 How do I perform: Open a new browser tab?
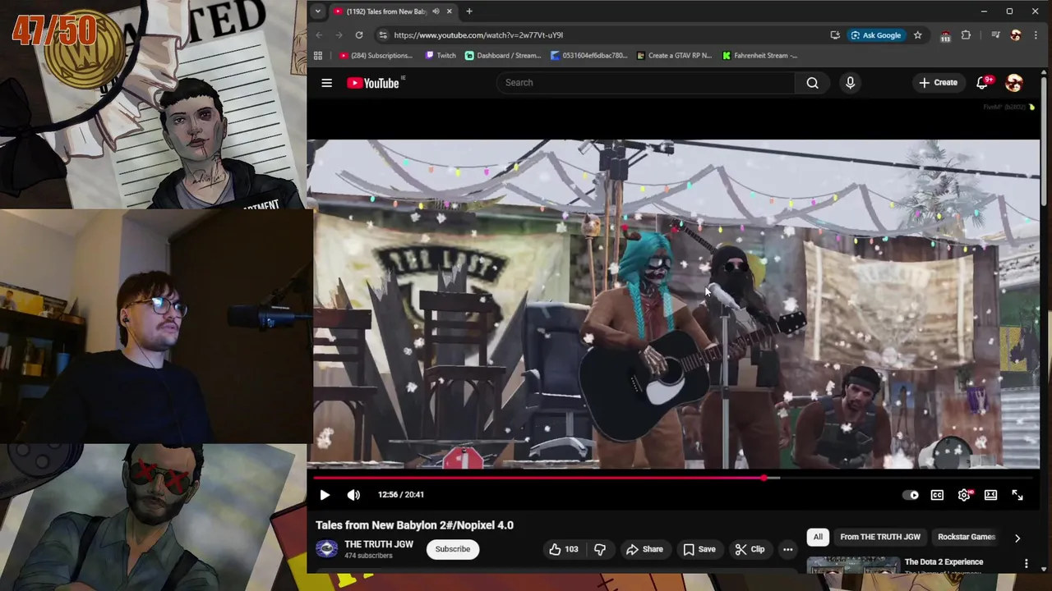[x=469, y=11]
